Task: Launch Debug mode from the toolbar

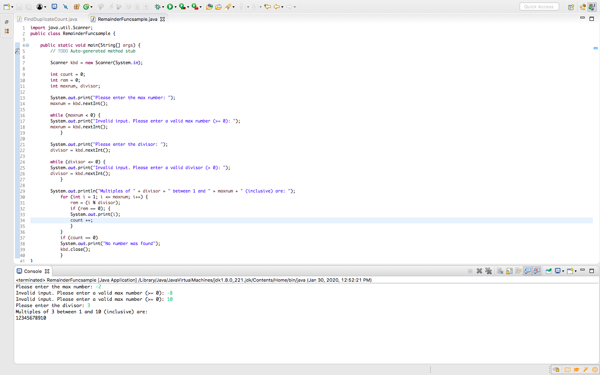Action: (157, 7)
